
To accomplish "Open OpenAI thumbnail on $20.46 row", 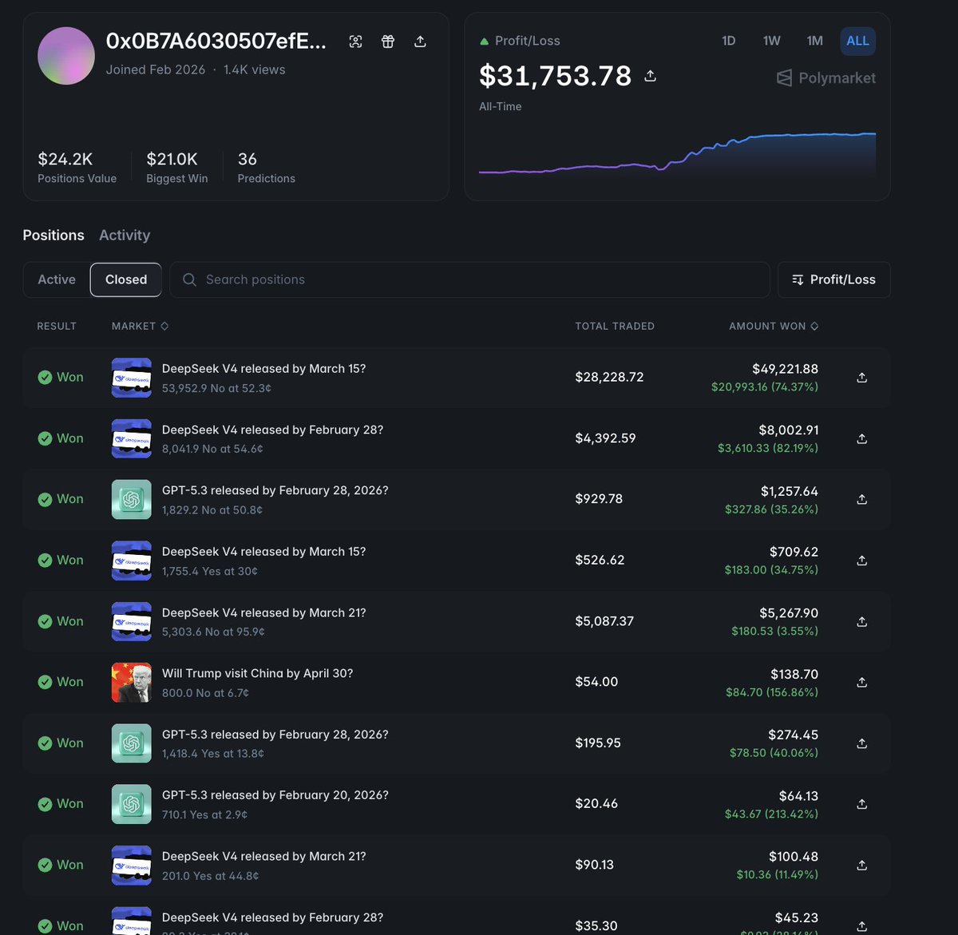I will coord(132,804).
